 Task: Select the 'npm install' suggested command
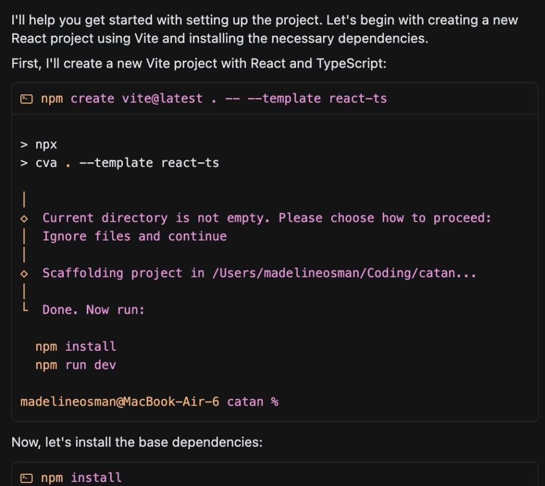[x=75, y=346]
